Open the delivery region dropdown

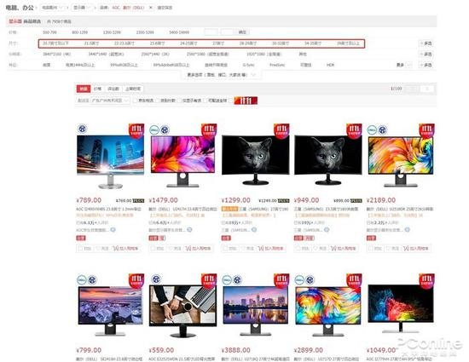click(x=110, y=101)
